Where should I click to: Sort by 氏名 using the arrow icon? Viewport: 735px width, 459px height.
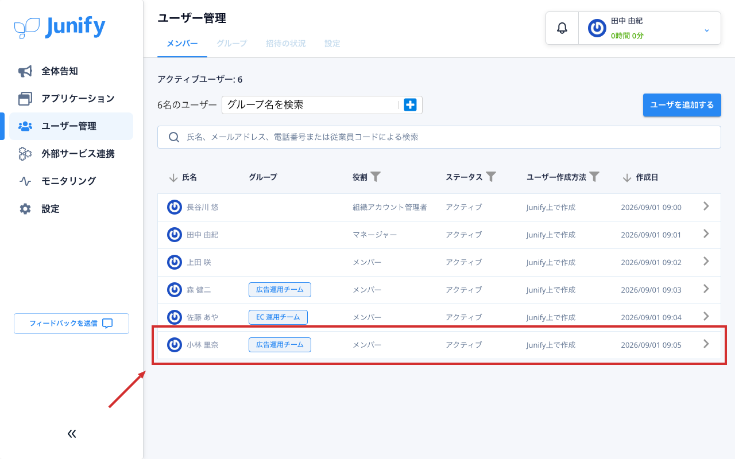tap(173, 178)
